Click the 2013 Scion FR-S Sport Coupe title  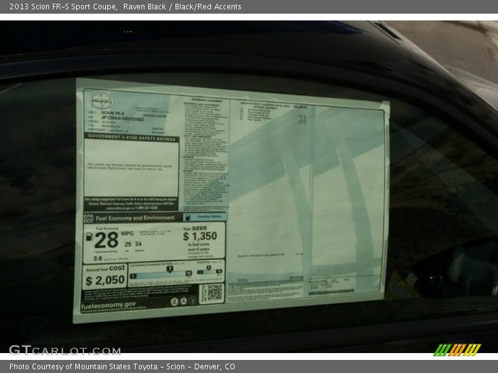(63, 7)
